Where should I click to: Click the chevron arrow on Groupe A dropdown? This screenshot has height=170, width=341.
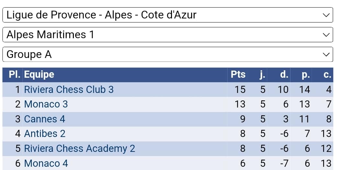(x=326, y=54)
